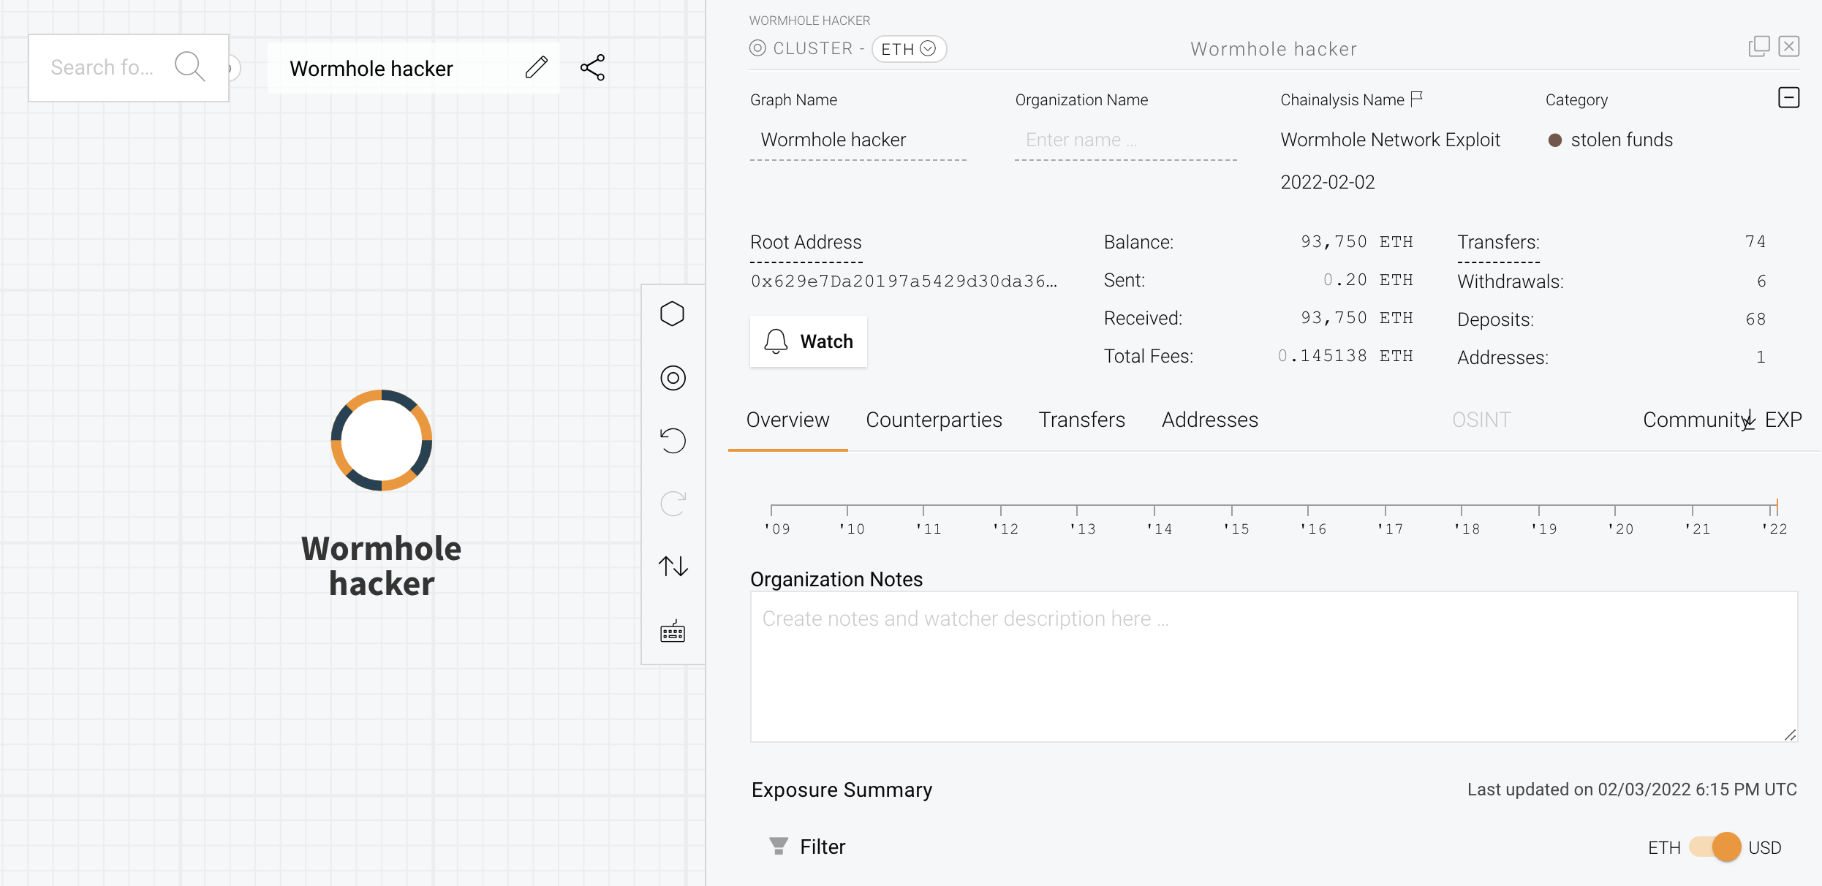
Task: Select the hexagon node tool
Action: coord(672,314)
